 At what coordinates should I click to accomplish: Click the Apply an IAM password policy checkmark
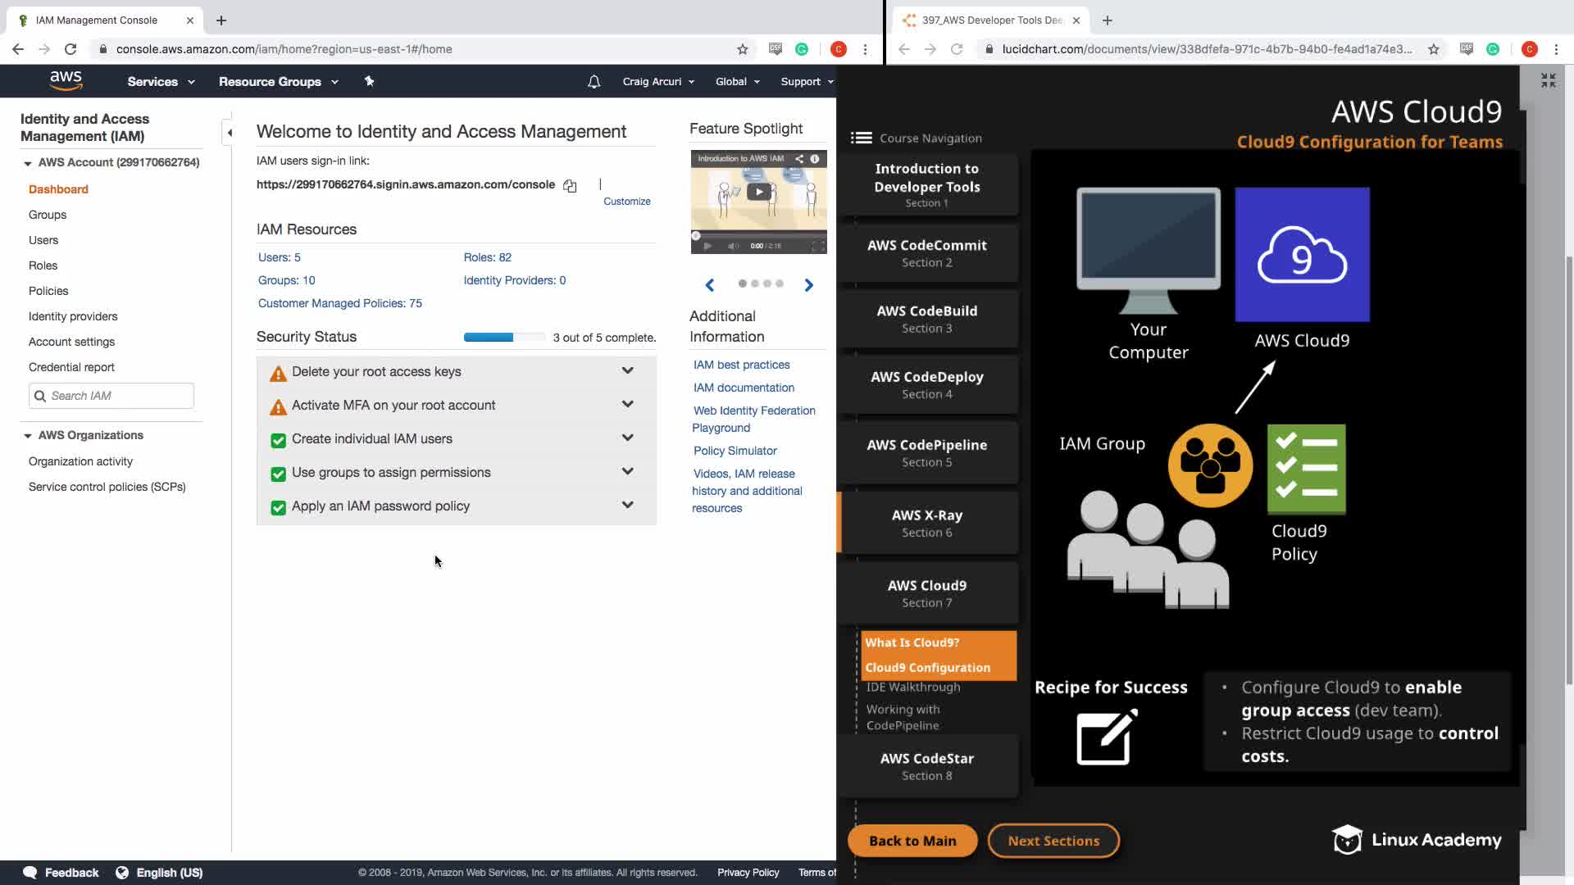278,507
